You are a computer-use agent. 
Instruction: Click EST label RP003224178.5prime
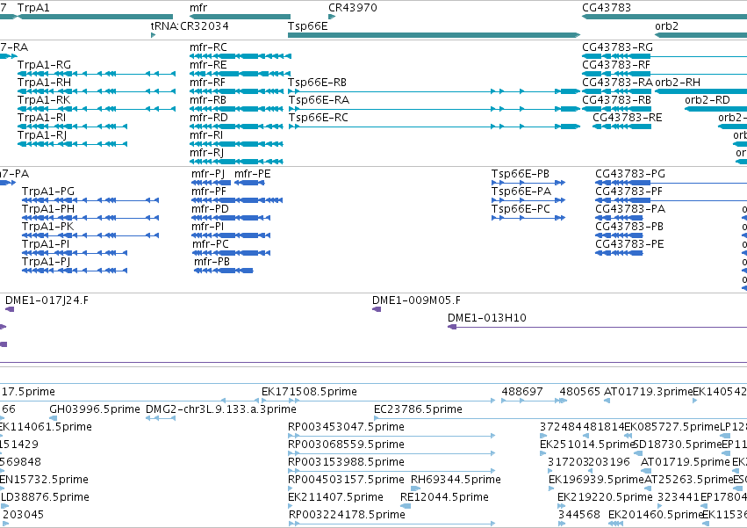coord(348,515)
